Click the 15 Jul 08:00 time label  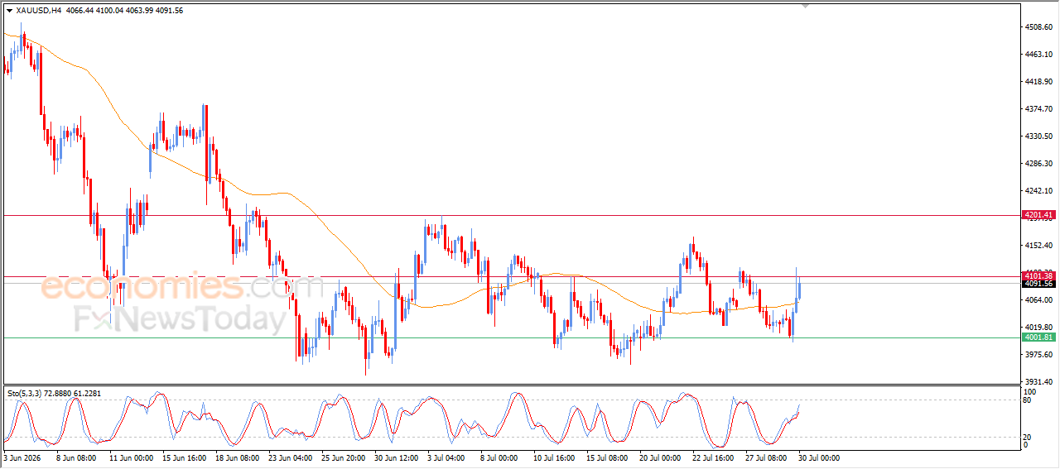(609, 457)
